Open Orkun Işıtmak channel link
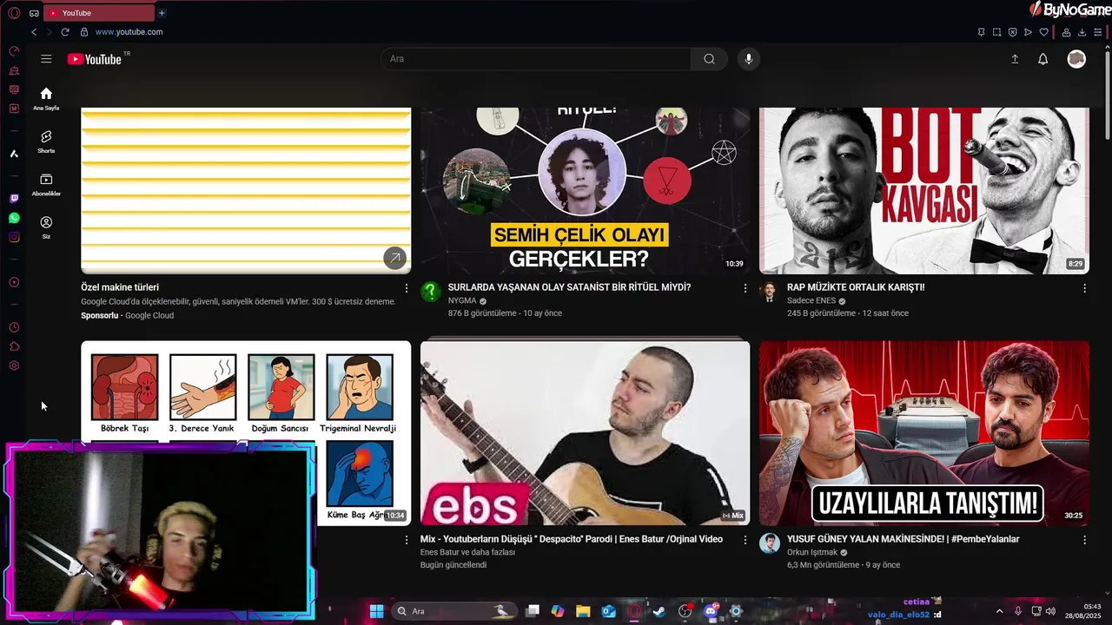This screenshot has height=625, width=1112. point(812,552)
